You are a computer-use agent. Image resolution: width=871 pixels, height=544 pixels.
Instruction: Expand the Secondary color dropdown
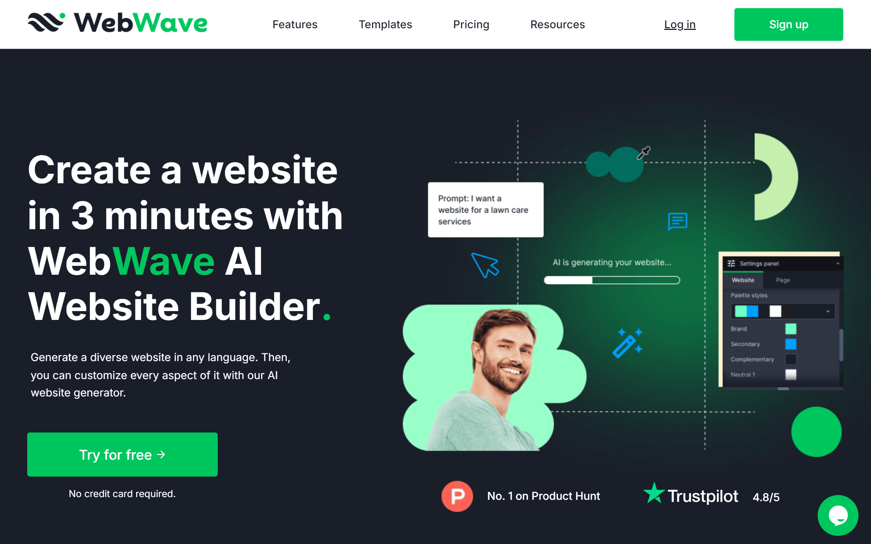coord(792,344)
